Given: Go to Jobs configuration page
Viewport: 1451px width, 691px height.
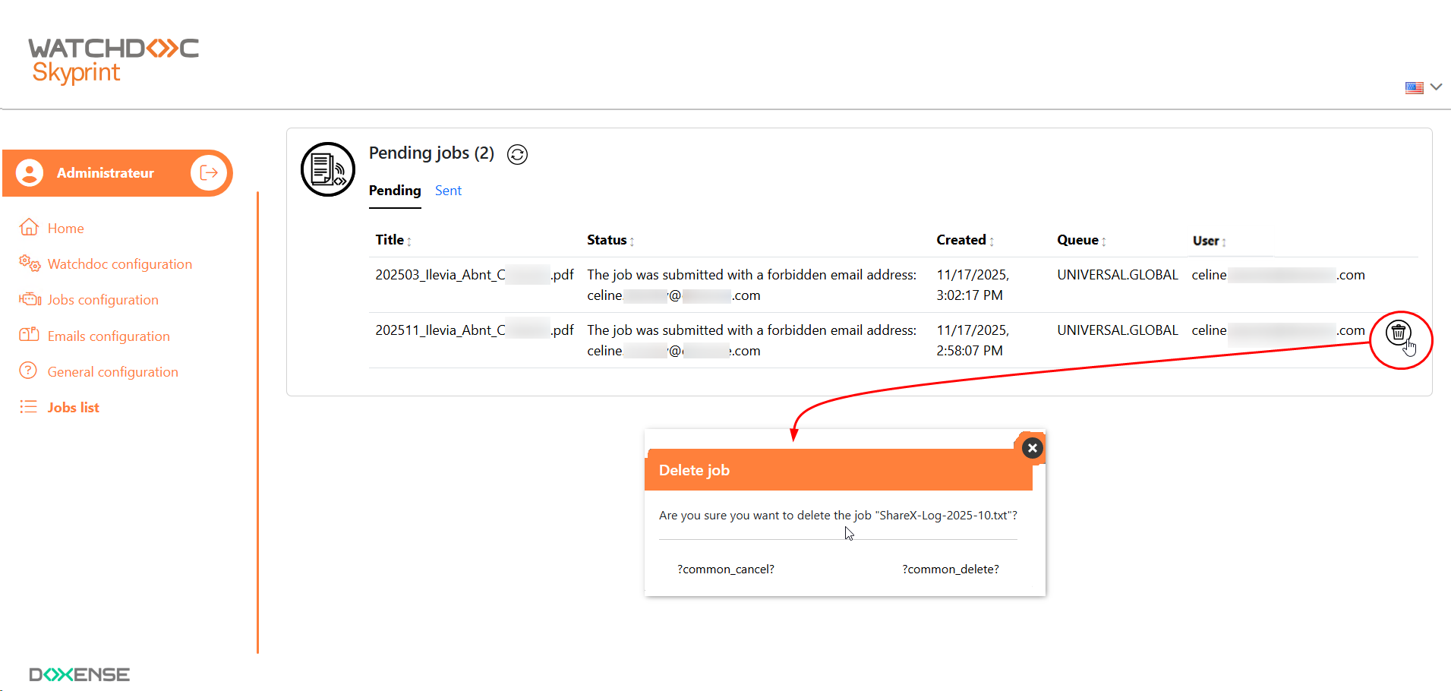Looking at the screenshot, I should [x=103, y=300].
